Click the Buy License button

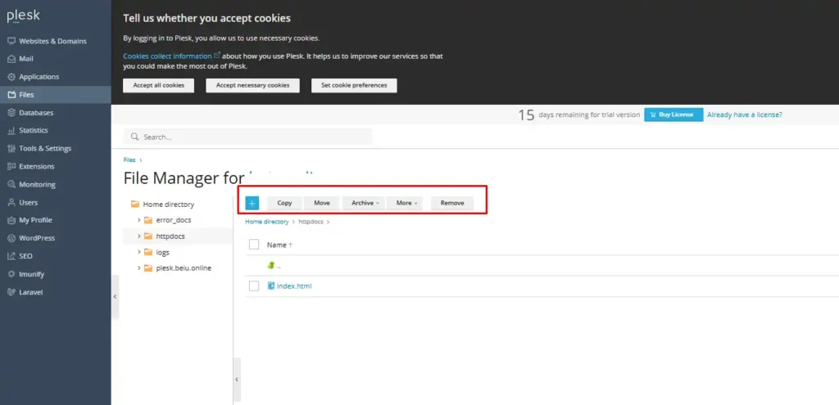coord(673,115)
